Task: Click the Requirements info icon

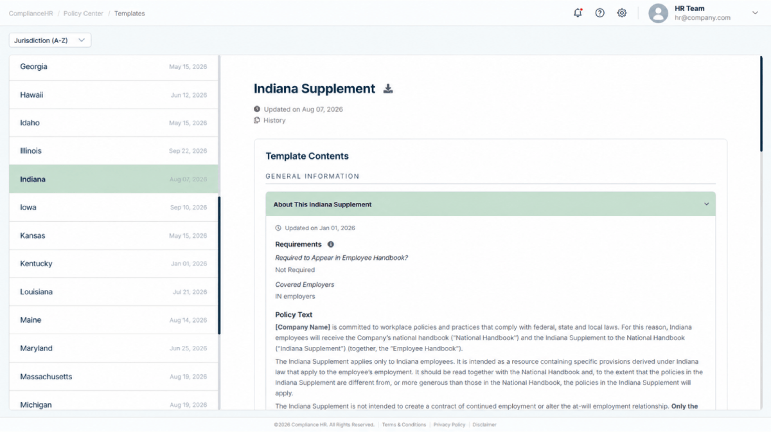Action: tap(331, 244)
